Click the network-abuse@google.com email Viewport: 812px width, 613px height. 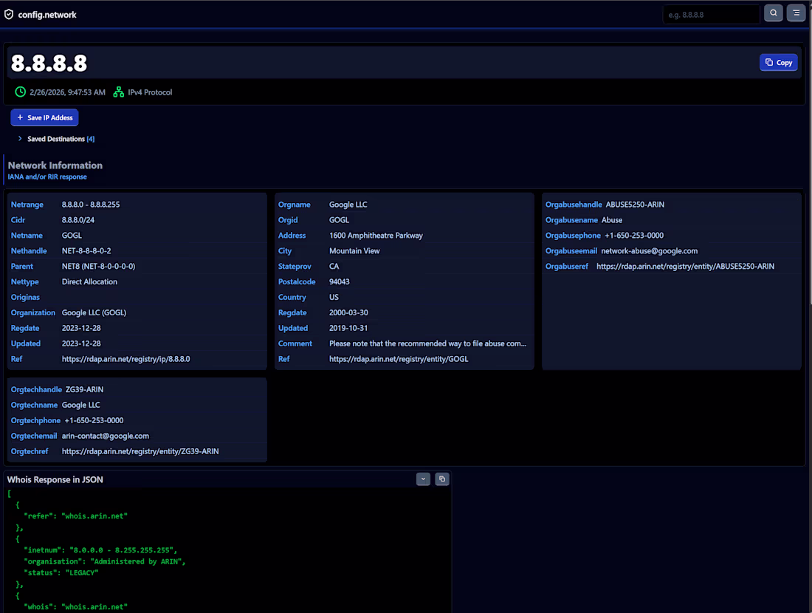click(650, 251)
